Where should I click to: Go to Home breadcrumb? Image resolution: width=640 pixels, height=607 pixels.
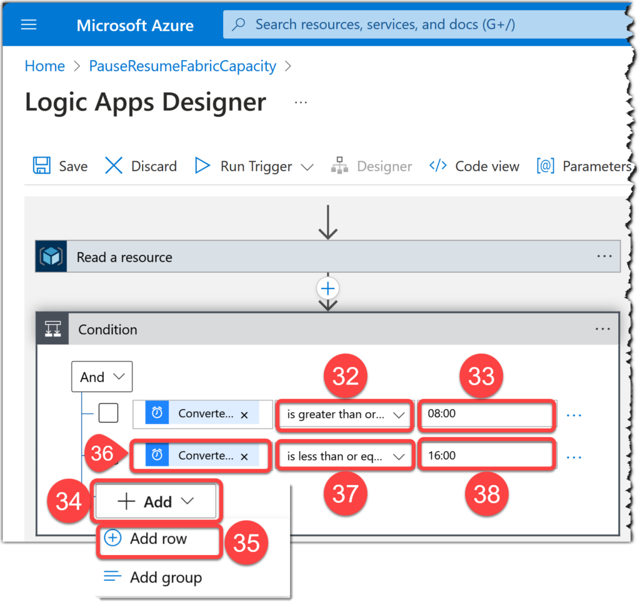45,66
